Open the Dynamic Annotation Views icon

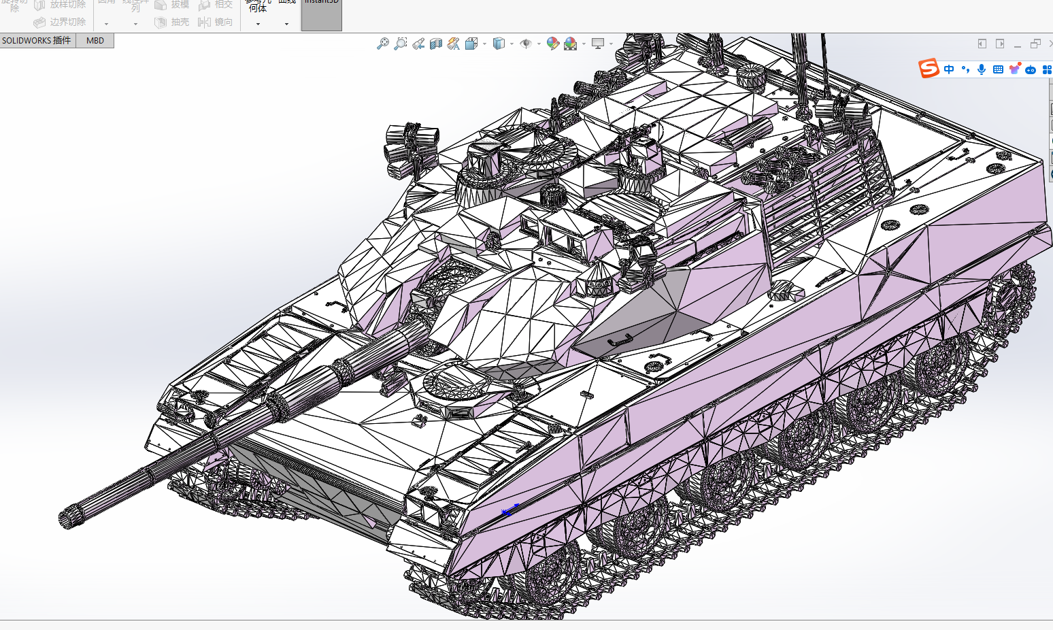(x=454, y=44)
